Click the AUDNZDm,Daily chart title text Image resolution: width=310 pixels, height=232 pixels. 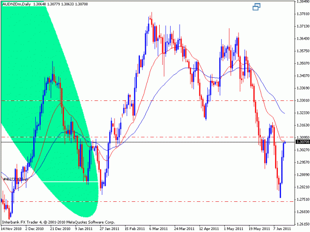pyautogui.click(x=16, y=4)
